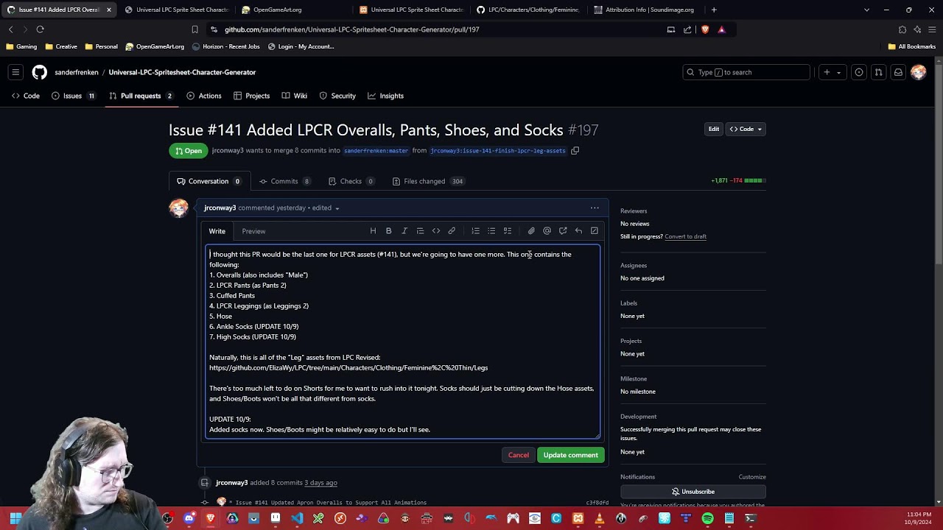The width and height of the screenshot is (943, 530).
Task: Open the Commits tab
Action: click(284, 181)
